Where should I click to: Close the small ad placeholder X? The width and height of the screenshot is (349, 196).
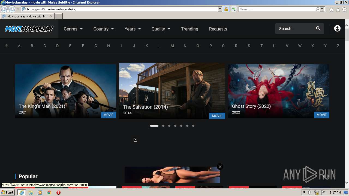pyautogui.click(x=135, y=140)
